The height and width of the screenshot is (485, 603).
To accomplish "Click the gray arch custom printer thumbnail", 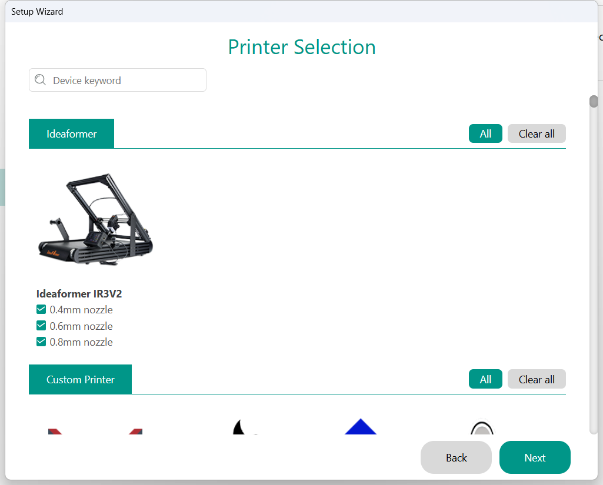I will tap(482, 427).
